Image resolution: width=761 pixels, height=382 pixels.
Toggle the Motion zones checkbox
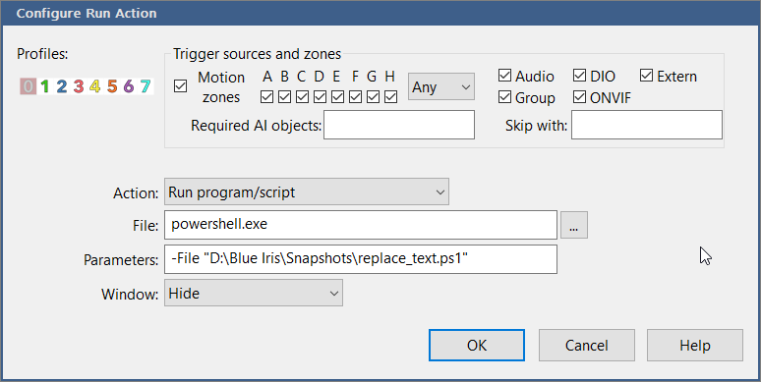pyautogui.click(x=180, y=86)
